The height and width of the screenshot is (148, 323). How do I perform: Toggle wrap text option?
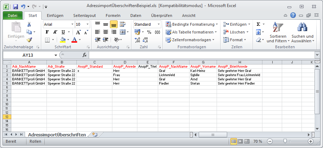(123, 24)
